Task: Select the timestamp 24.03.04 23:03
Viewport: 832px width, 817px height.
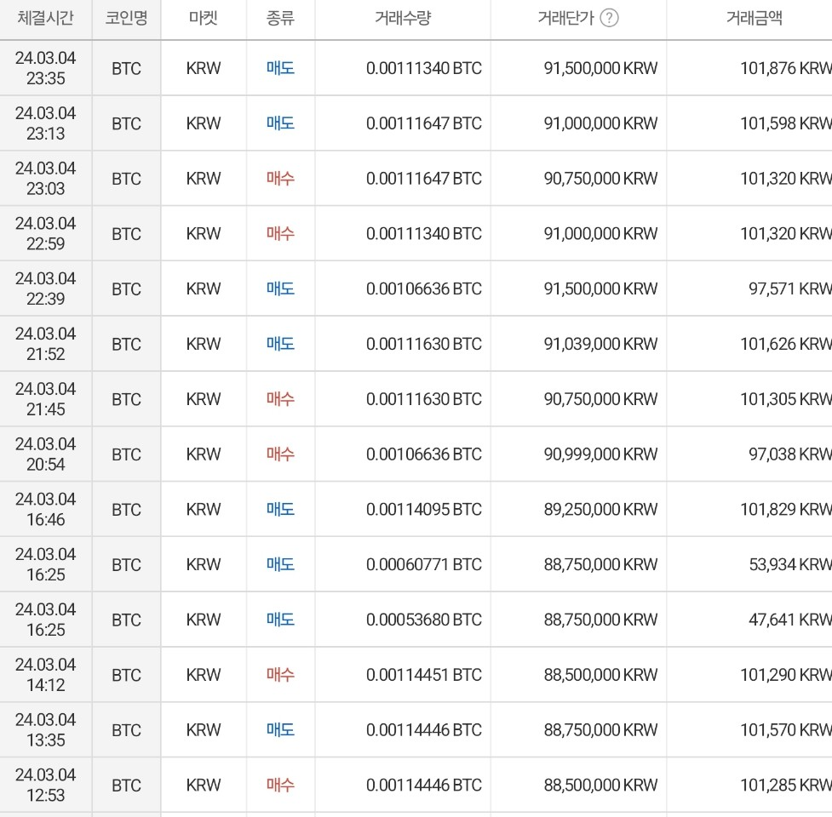Action: click(46, 178)
